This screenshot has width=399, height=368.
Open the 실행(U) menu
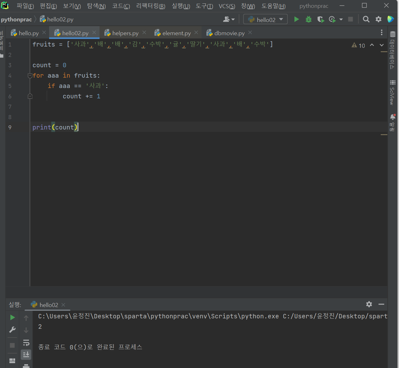pos(181,6)
